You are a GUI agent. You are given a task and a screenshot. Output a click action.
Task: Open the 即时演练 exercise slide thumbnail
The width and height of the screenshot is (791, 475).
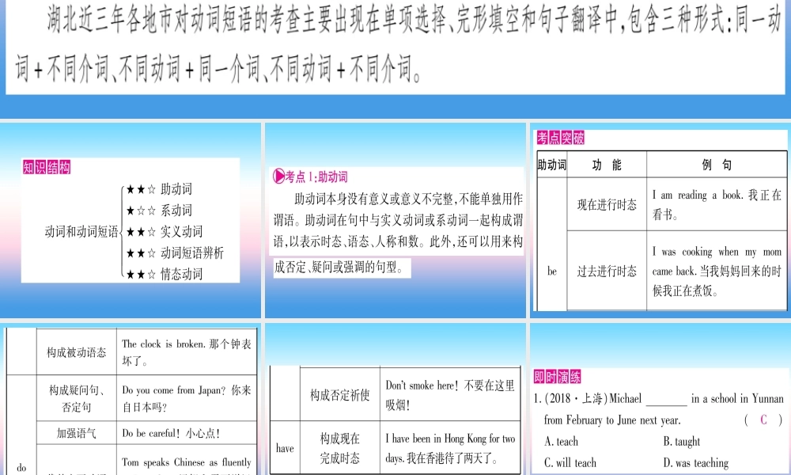(x=660, y=399)
